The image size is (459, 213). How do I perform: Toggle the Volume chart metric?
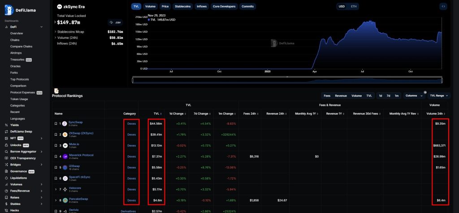pos(150,7)
